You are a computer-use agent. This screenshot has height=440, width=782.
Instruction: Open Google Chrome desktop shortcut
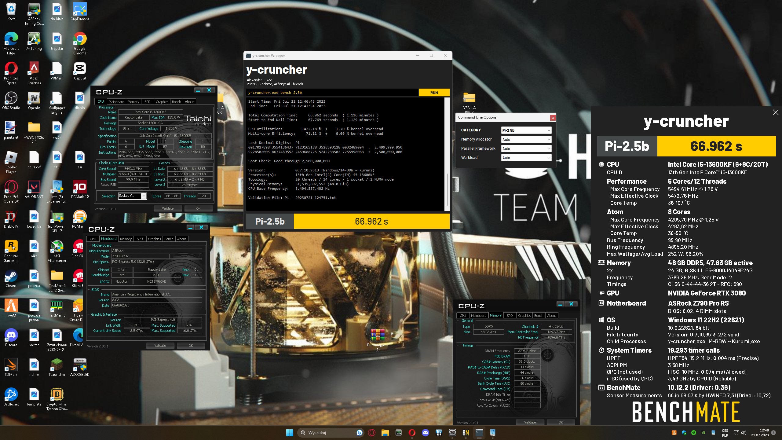(80, 44)
